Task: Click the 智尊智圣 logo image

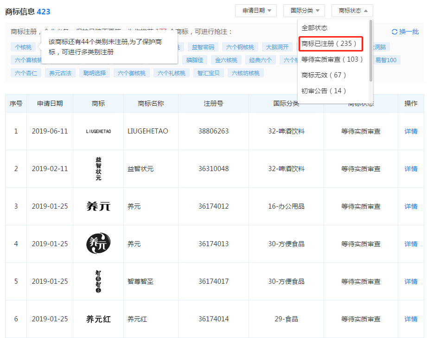Action: point(98,281)
